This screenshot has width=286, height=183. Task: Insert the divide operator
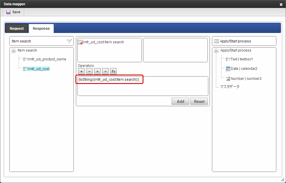[105, 71]
